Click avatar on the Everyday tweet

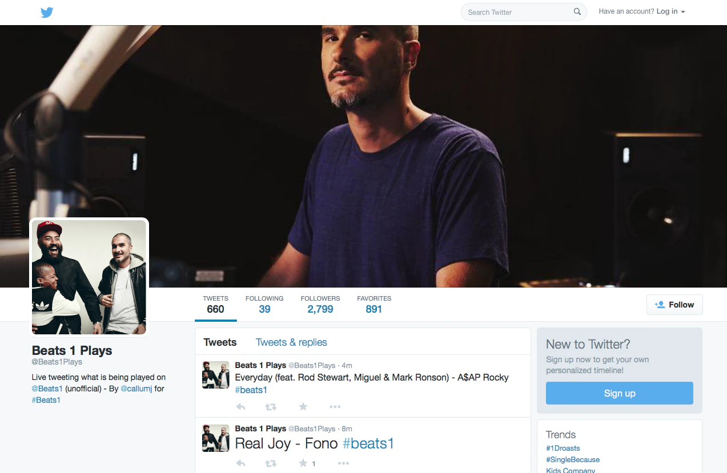click(216, 375)
